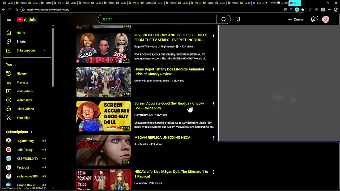Image resolution: width=340 pixels, height=191 pixels.
Task: Visit Horrorshow Art channel
Action: pyautogui.click(x=143, y=115)
